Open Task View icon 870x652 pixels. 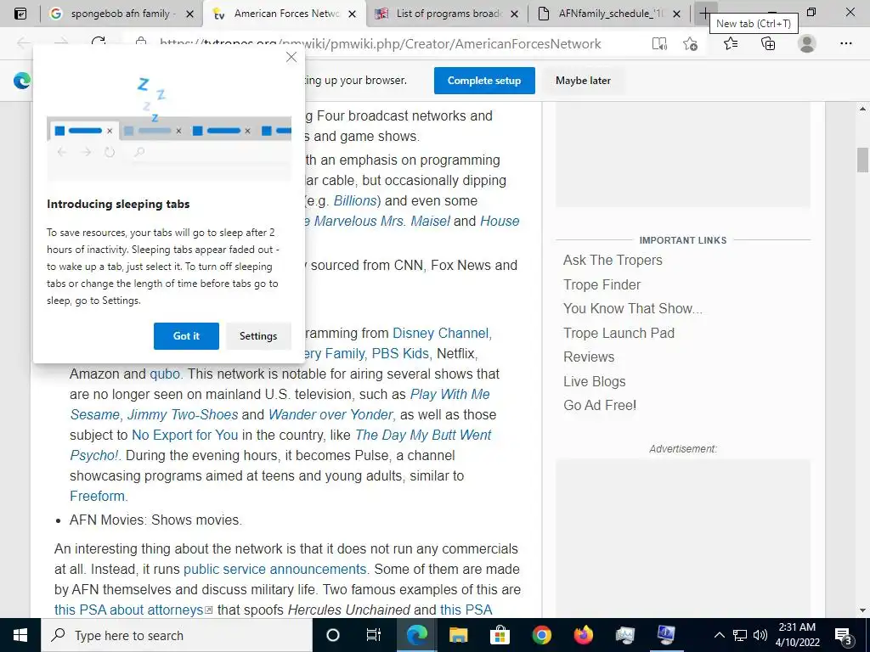pos(374,635)
